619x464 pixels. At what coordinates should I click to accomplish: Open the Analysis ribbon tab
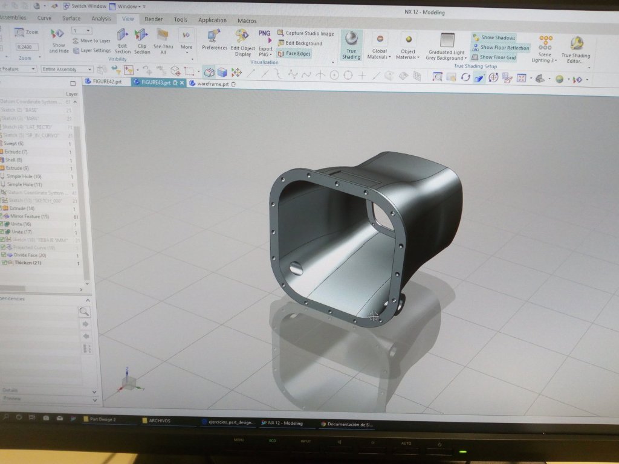coord(101,19)
